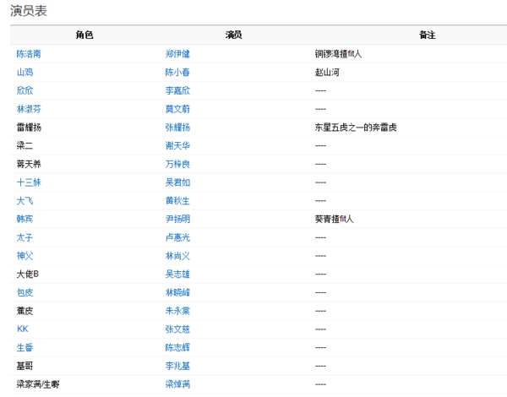This screenshot has height=397, width=507.
Task: Follow the 生番 role link
Action: (25, 347)
